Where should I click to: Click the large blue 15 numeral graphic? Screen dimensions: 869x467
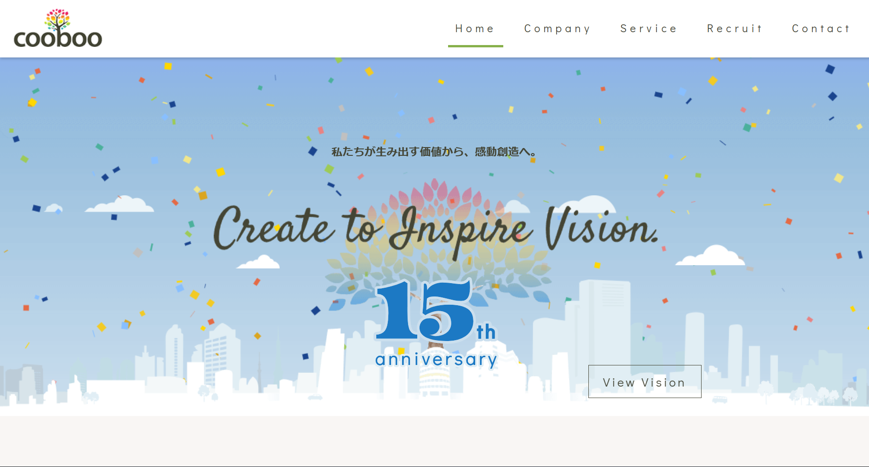[x=425, y=310]
